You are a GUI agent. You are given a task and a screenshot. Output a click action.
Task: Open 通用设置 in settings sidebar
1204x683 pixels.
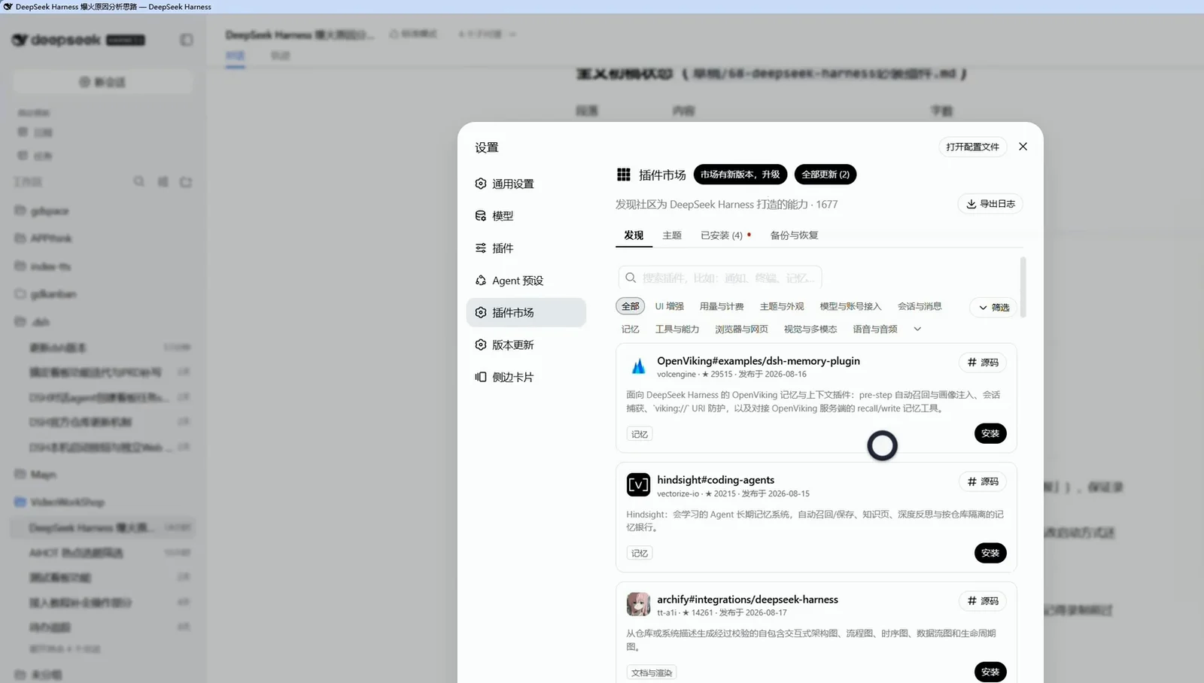[526, 184]
